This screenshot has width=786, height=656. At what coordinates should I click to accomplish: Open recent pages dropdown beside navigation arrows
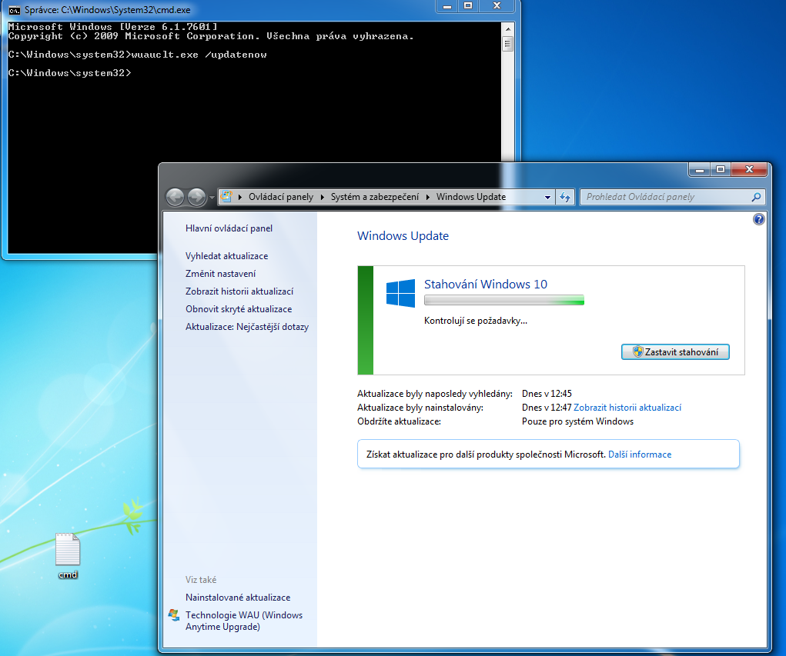(x=212, y=198)
